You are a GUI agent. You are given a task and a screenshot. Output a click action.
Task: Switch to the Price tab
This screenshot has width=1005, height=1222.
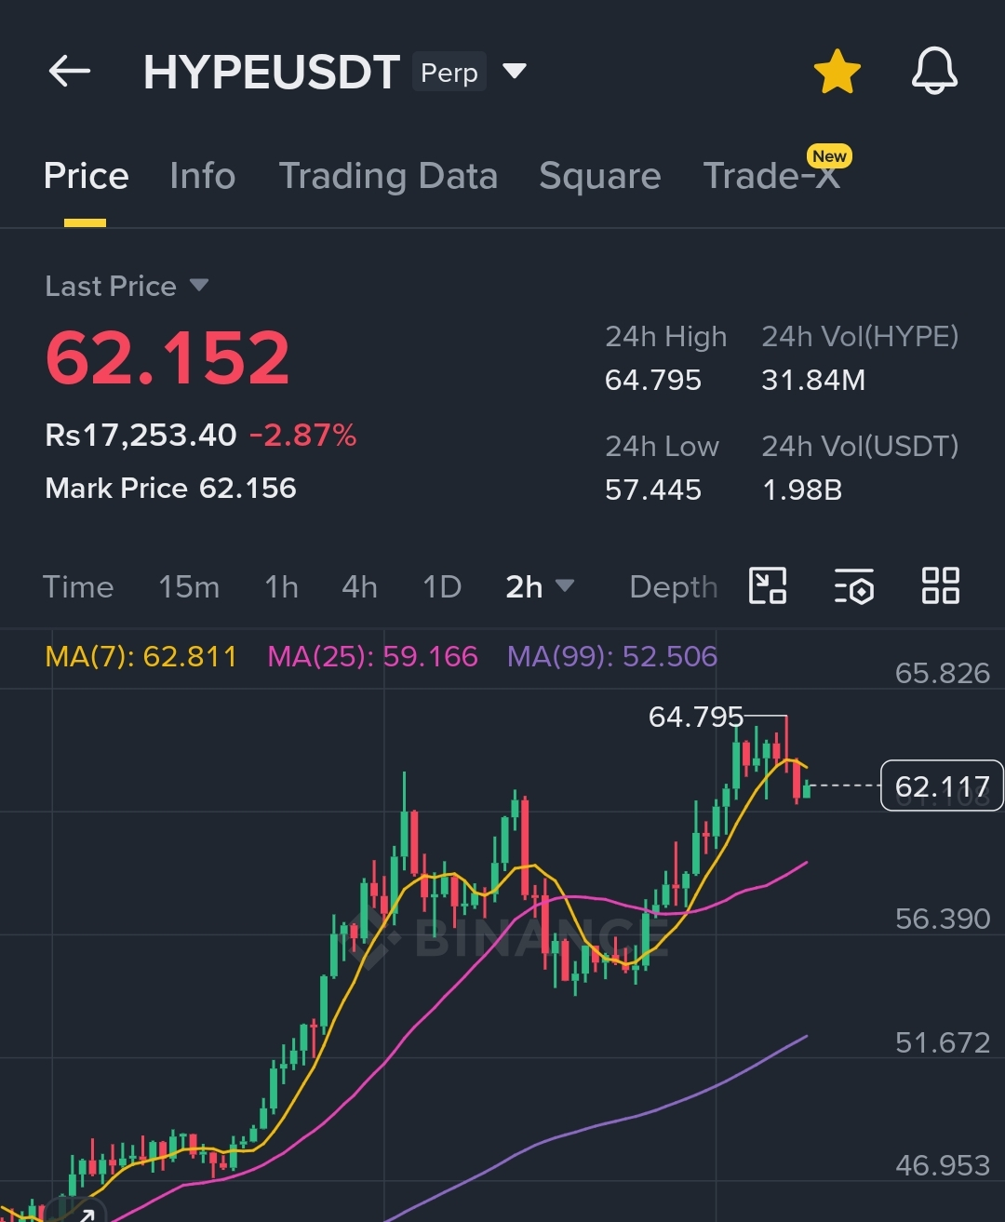pyautogui.click(x=86, y=176)
